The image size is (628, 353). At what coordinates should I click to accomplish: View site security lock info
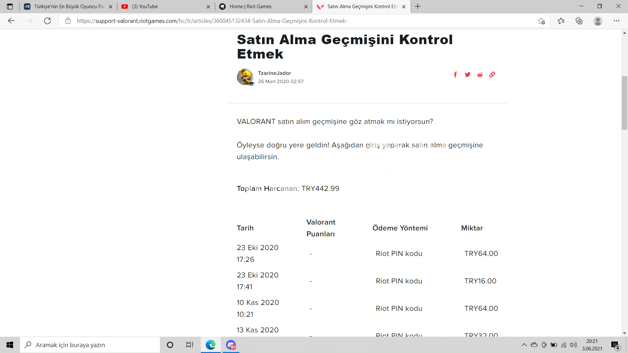tap(68, 21)
